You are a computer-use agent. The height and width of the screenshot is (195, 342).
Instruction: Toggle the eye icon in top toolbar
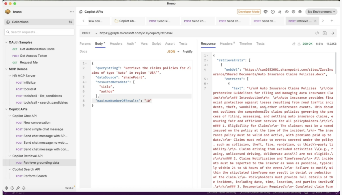(x=287, y=12)
